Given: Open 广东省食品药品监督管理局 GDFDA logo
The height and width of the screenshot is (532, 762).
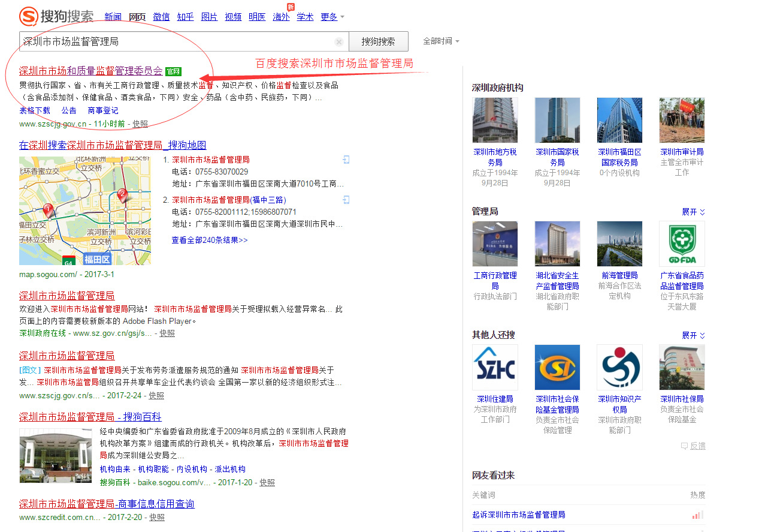Looking at the screenshot, I should (682, 244).
